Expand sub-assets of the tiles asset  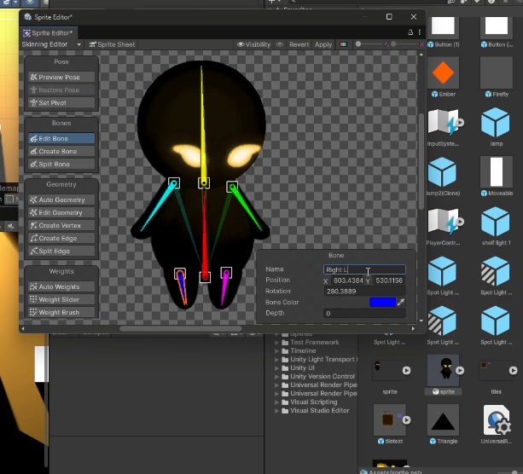tap(513, 370)
